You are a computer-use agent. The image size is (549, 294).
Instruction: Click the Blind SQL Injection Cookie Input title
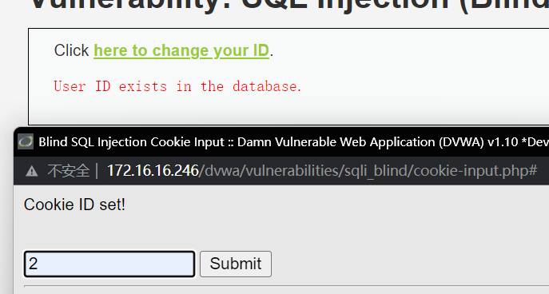click(131, 142)
